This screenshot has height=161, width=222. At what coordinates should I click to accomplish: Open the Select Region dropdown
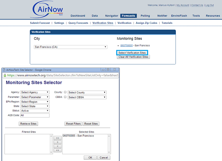point(35,102)
